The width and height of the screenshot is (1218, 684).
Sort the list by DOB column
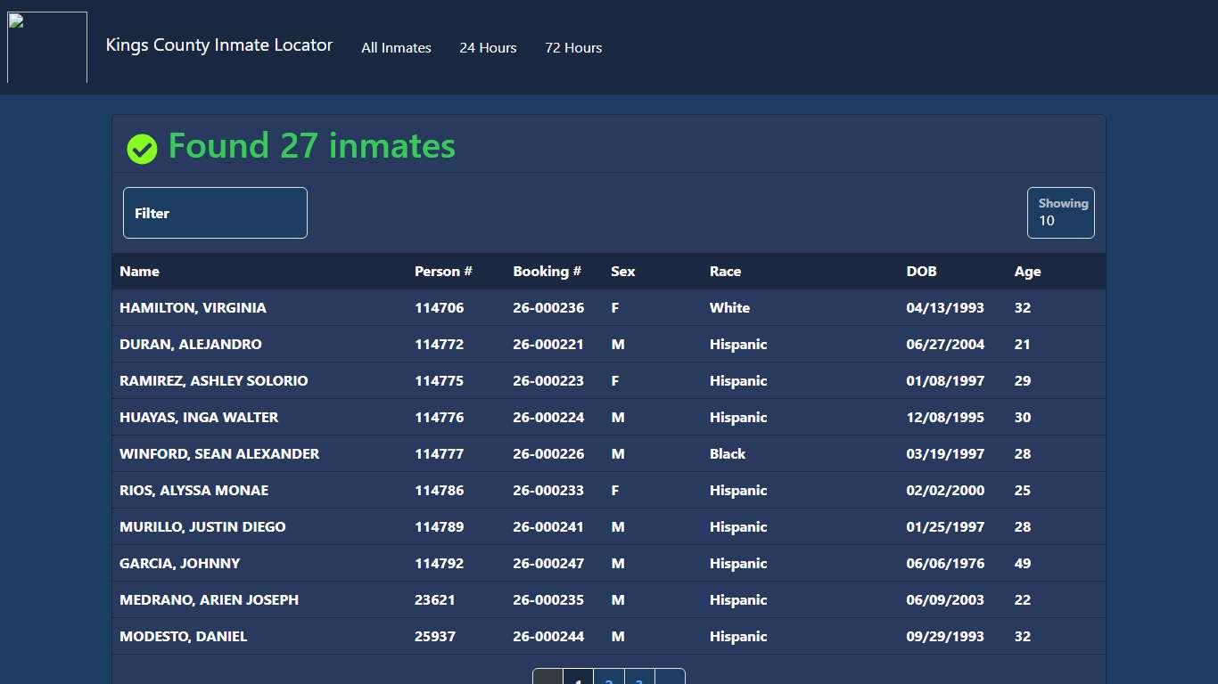tap(921, 272)
